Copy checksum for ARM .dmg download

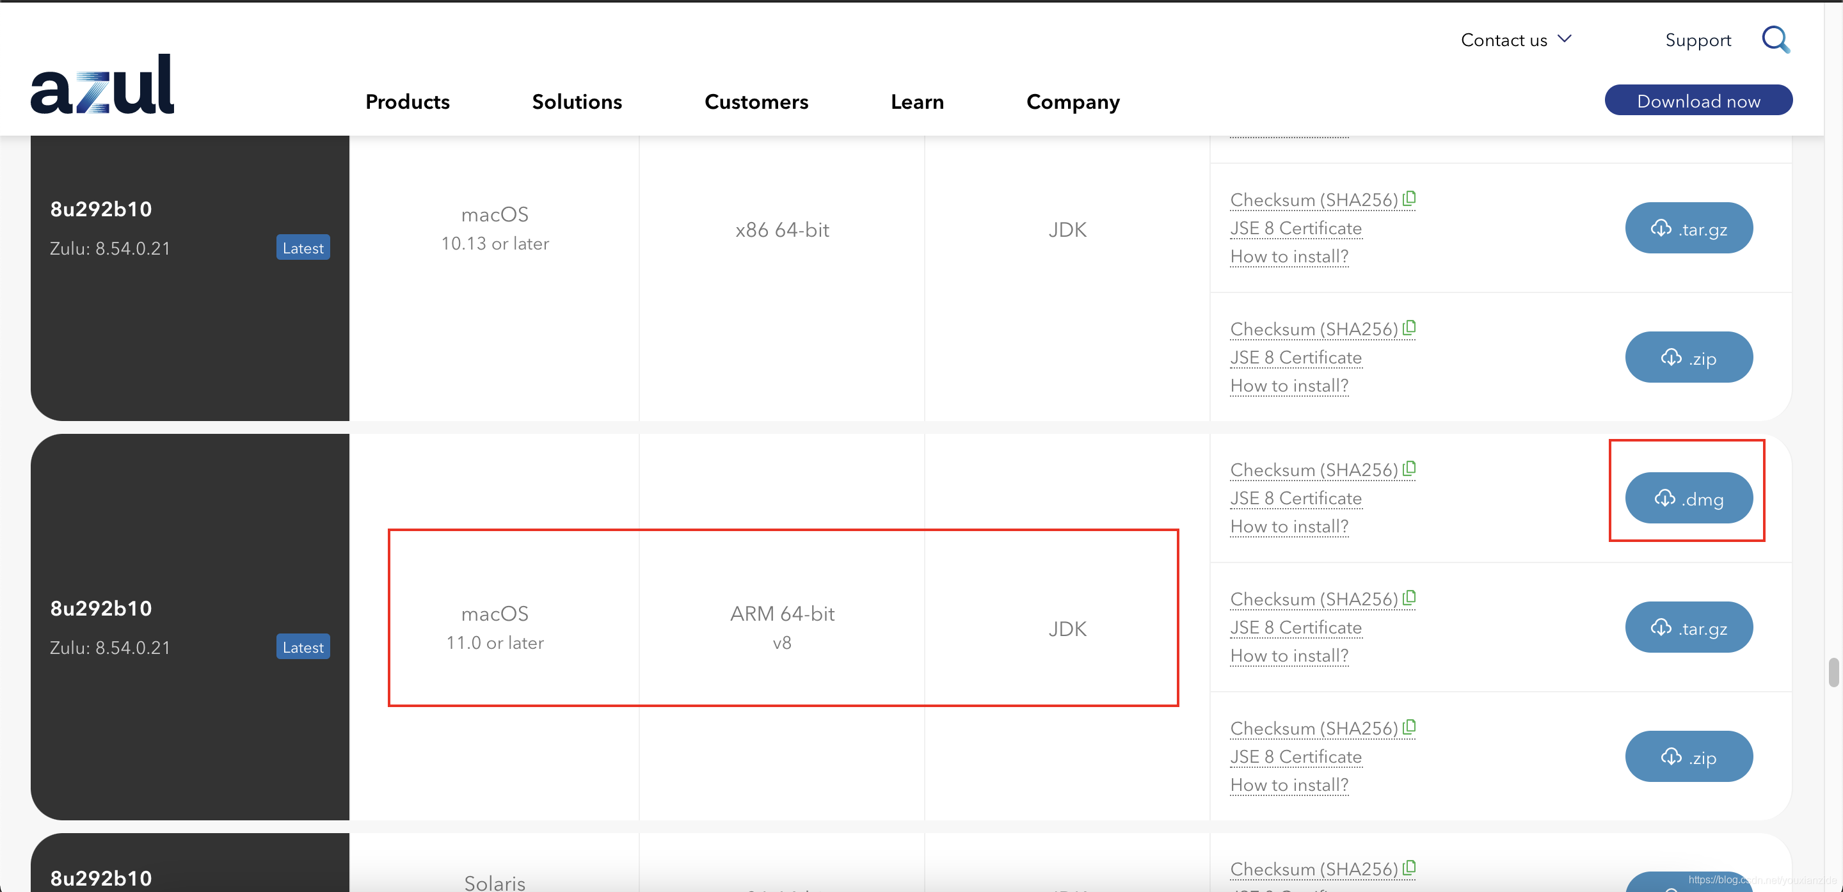[1409, 468]
